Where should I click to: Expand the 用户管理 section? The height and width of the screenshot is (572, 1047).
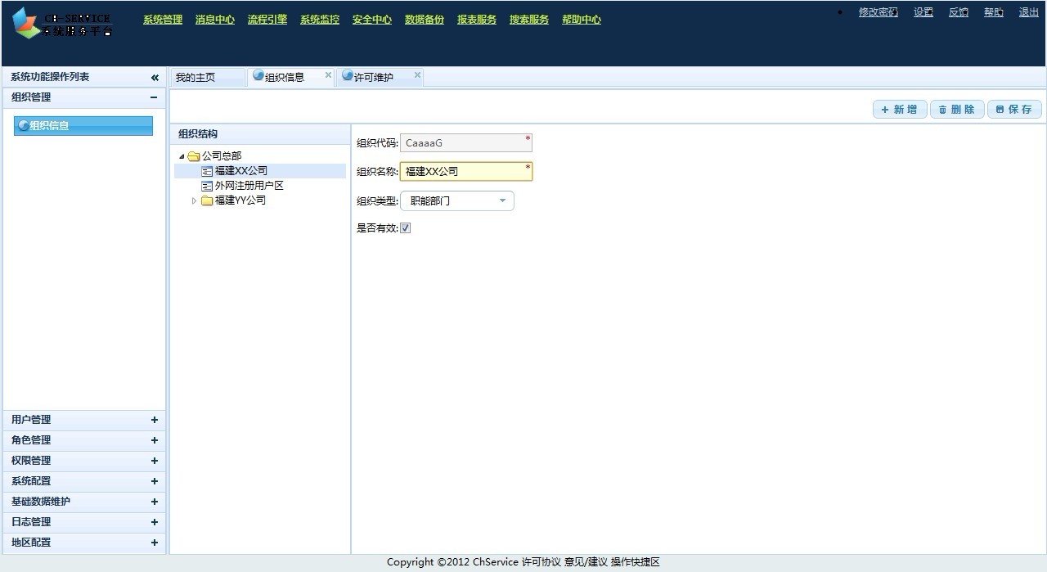(x=154, y=420)
